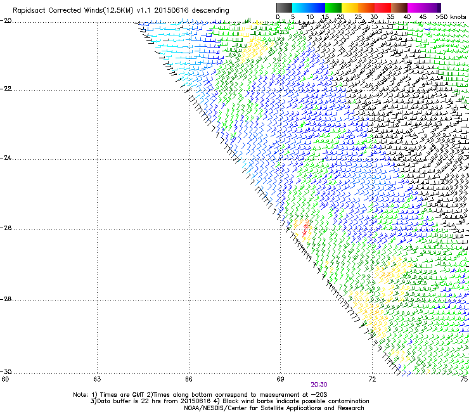
Task: Select the orange 25-30 knots legend swatch
Action: pyautogui.click(x=366, y=8)
